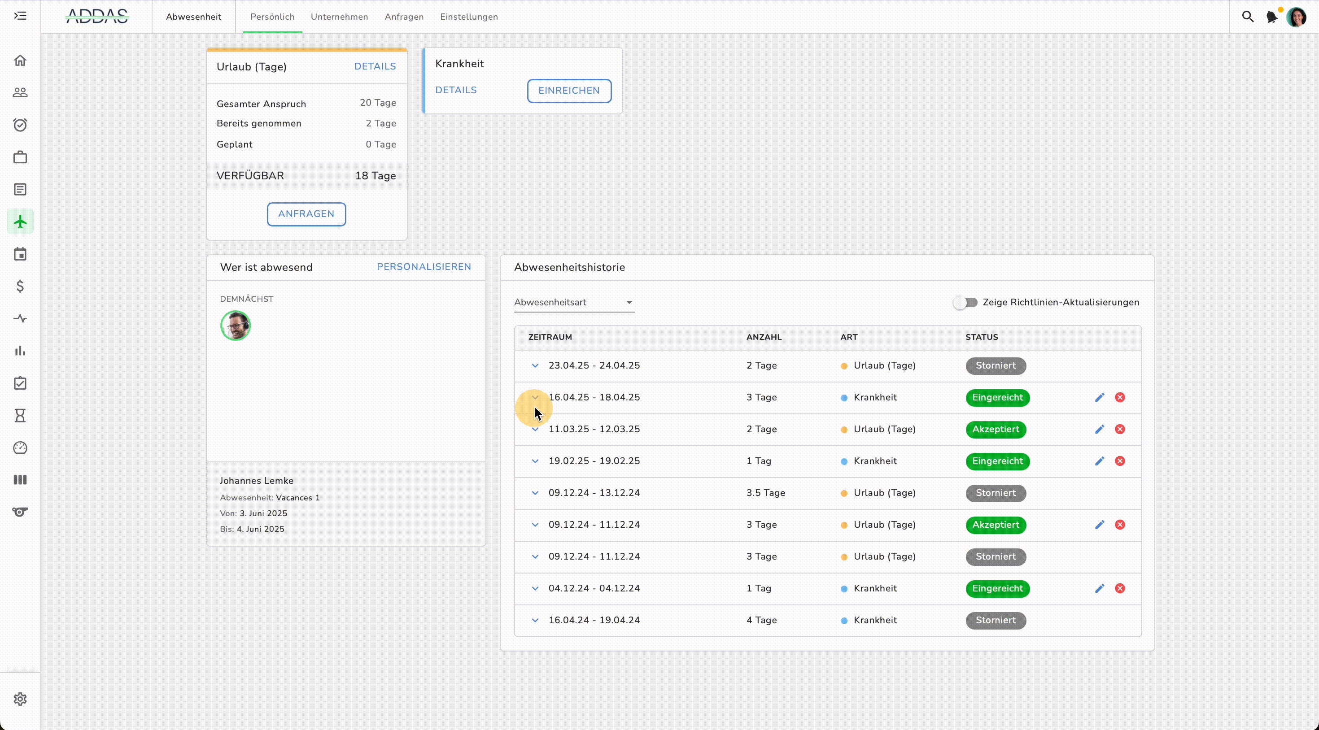Screen dimensions: 1319x730
Task: Edit the 16.04.25 - 18.04.25 Krankheit entry
Action: [1099, 397]
